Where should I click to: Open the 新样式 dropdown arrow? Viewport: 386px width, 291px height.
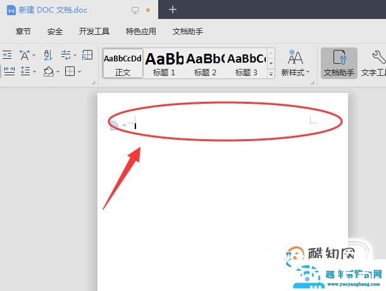tap(308, 73)
